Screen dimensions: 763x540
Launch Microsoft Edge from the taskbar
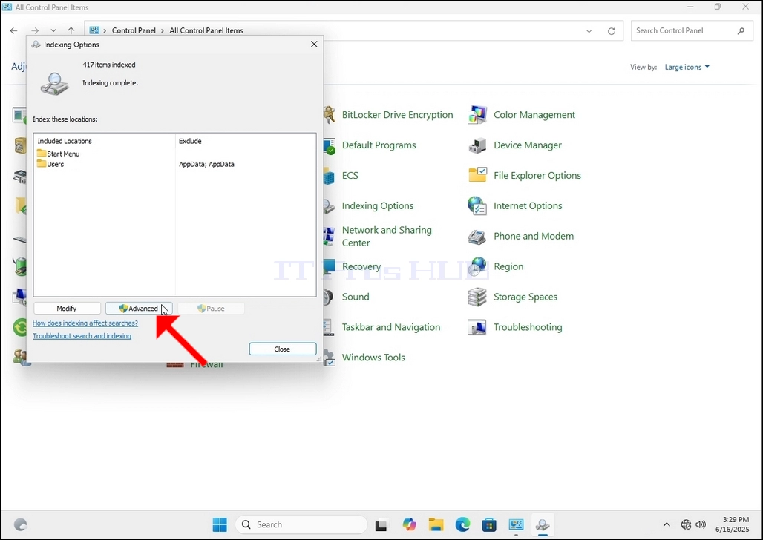(462, 524)
